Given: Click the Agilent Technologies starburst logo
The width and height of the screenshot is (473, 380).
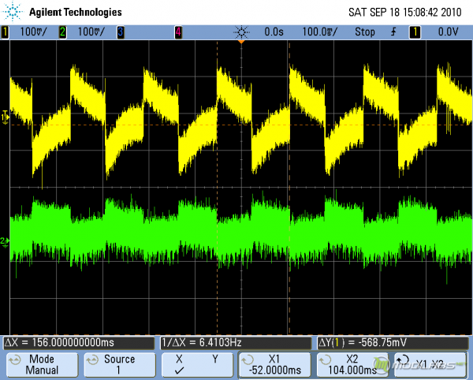Looking at the screenshot, I should pyautogui.click(x=14, y=12).
